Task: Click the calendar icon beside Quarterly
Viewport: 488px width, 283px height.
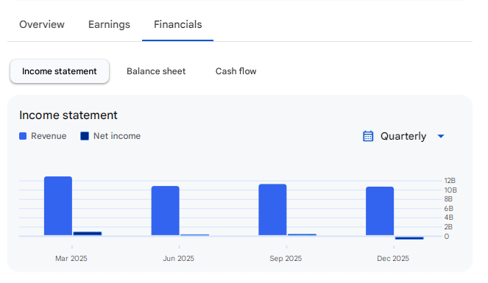Action: [x=368, y=136]
